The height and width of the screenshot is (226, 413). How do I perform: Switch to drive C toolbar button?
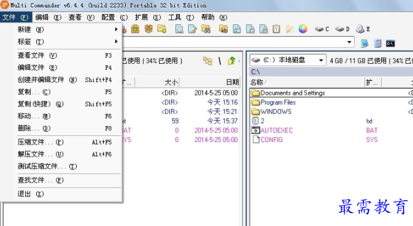tap(322, 29)
